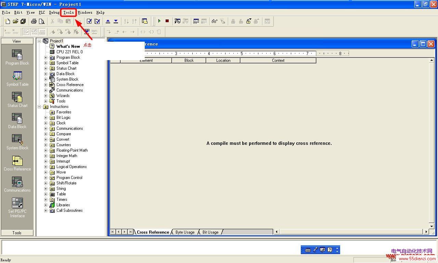438x263 pixels.
Task: Open Communications from the View bar
Action: pyautogui.click(x=17, y=184)
